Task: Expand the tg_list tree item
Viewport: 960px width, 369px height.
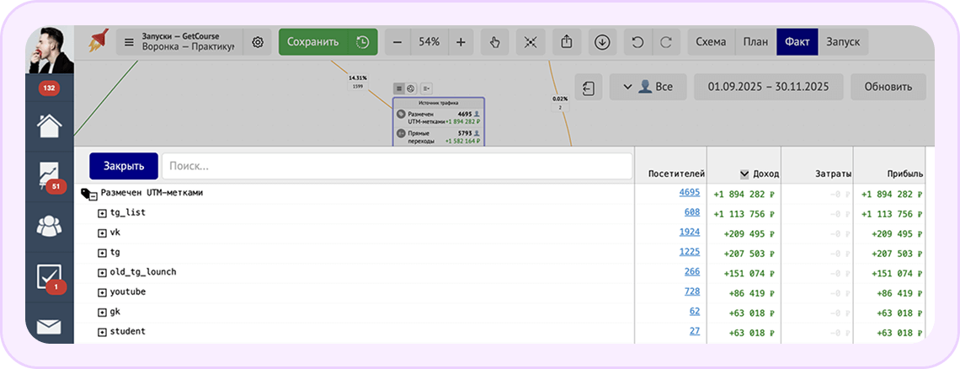Action: tap(102, 213)
